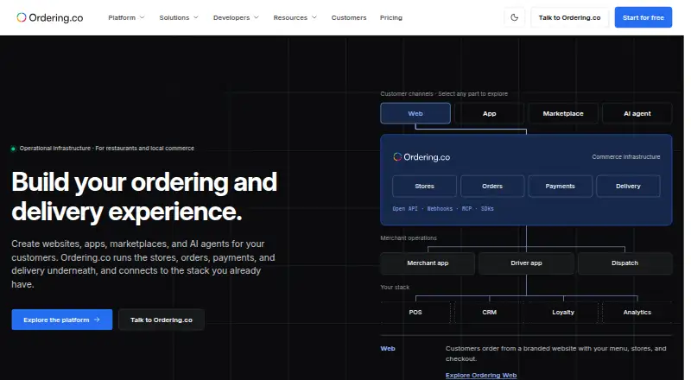This screenshot has height=380, width=691.
Task: Select the Delivery infrastructure block
Action: click(x=628, y=186)
